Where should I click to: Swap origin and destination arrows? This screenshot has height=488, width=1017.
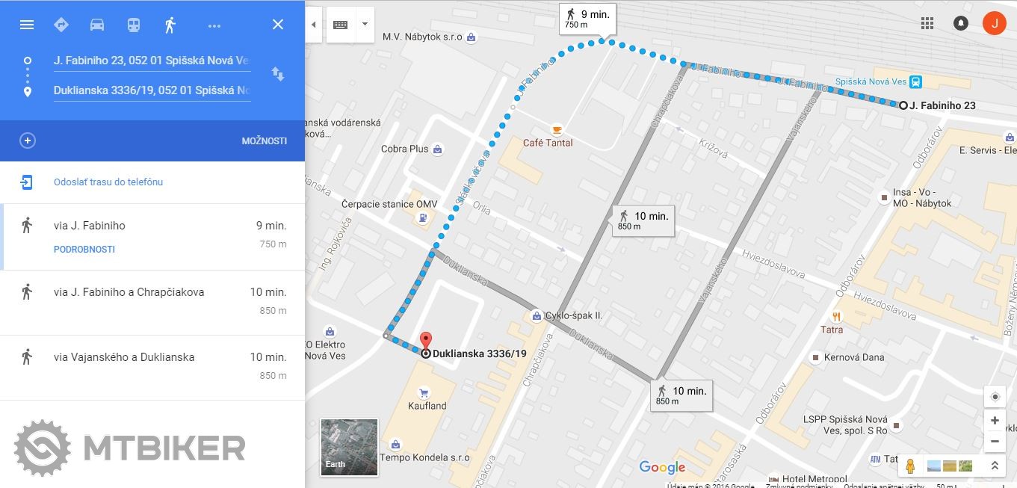[x=278, y=74]
